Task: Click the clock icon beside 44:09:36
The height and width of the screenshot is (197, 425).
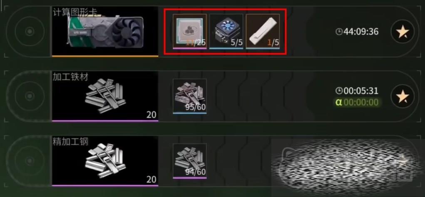Action: coord(339,32)
